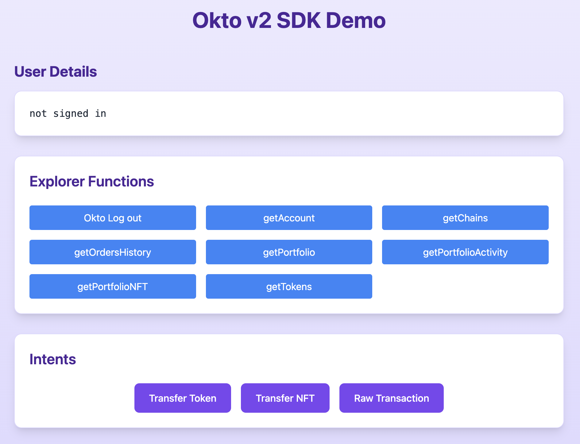This screenshot has height=444, width=580.
Task: Click the Intents heading
Action: 53,359
